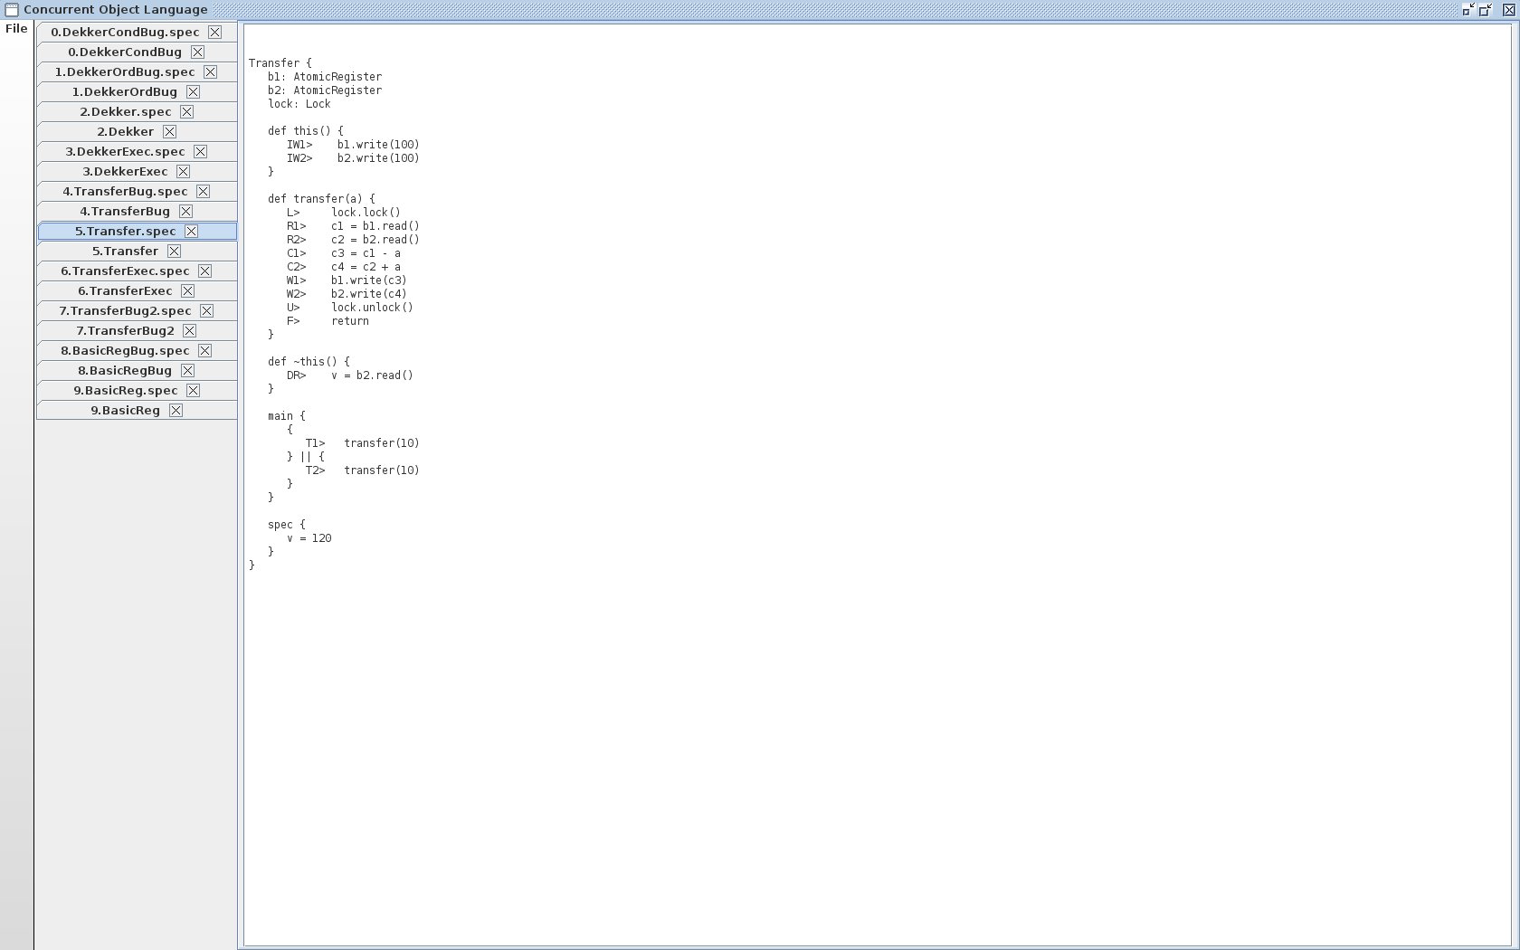Close the 8.BasicRegBug tab
The height and width of the screenshot is (950, 1520).
[x=187, y=370]
